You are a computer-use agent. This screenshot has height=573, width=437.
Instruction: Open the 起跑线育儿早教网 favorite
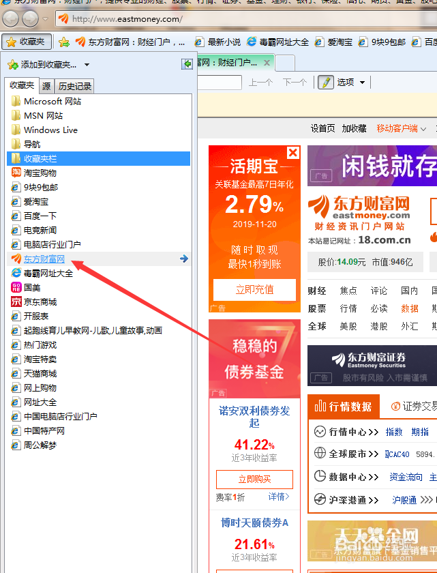99,330
